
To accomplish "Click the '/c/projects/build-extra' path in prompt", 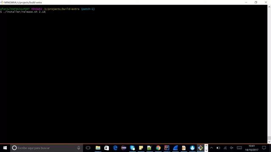I will coord(61,9).
